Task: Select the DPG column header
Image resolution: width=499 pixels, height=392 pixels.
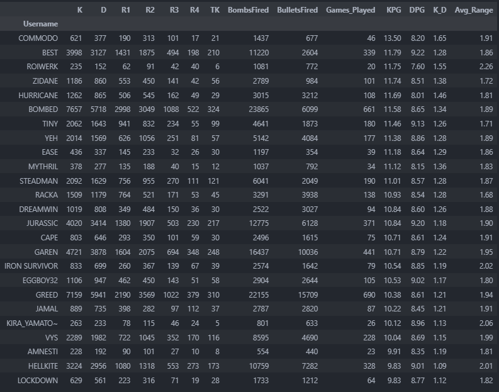Action: pos(417,10)
